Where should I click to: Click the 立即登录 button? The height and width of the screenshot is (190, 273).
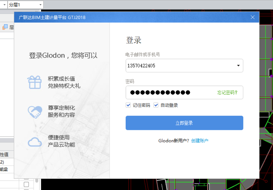[x=184, y=123]
